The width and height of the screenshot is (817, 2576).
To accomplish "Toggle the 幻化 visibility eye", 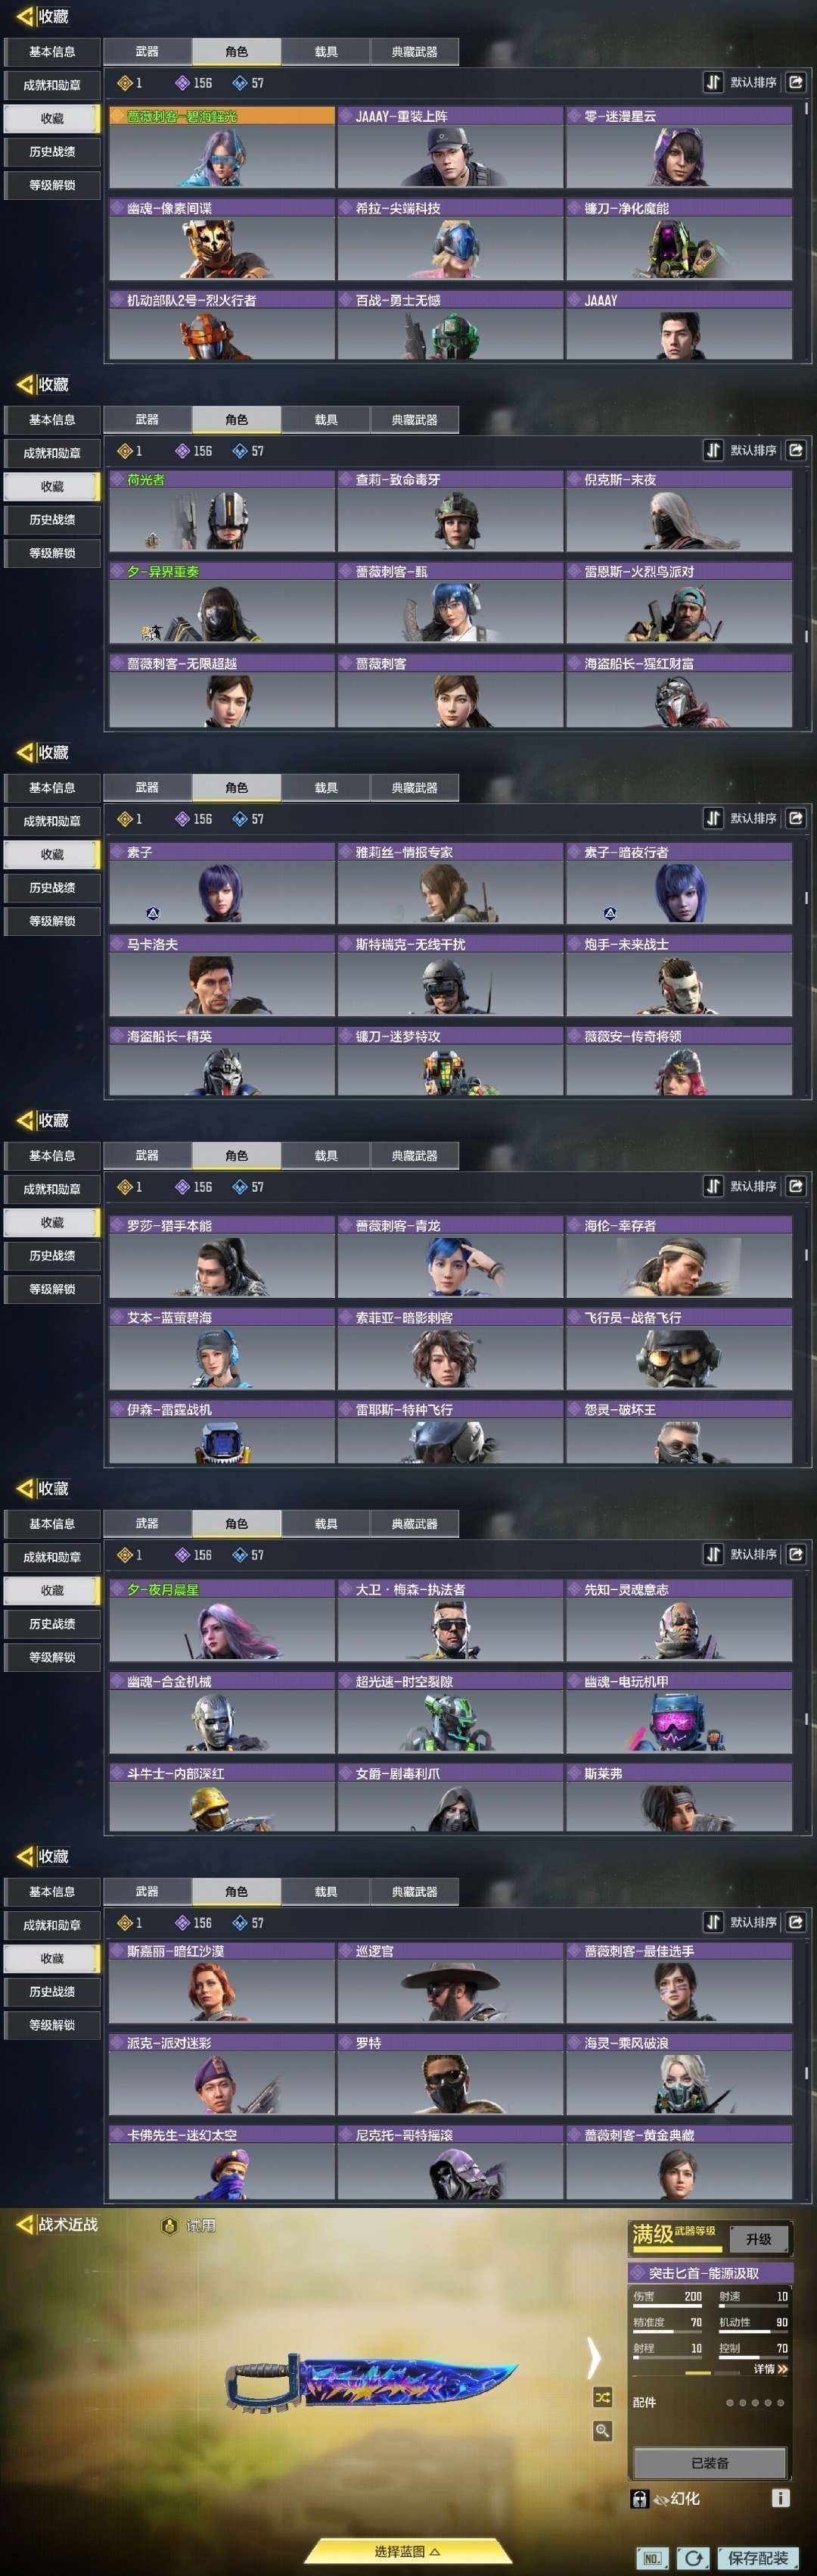I will pos(660,2499).
